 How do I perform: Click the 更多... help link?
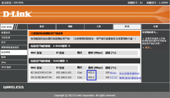click(148, 48)
